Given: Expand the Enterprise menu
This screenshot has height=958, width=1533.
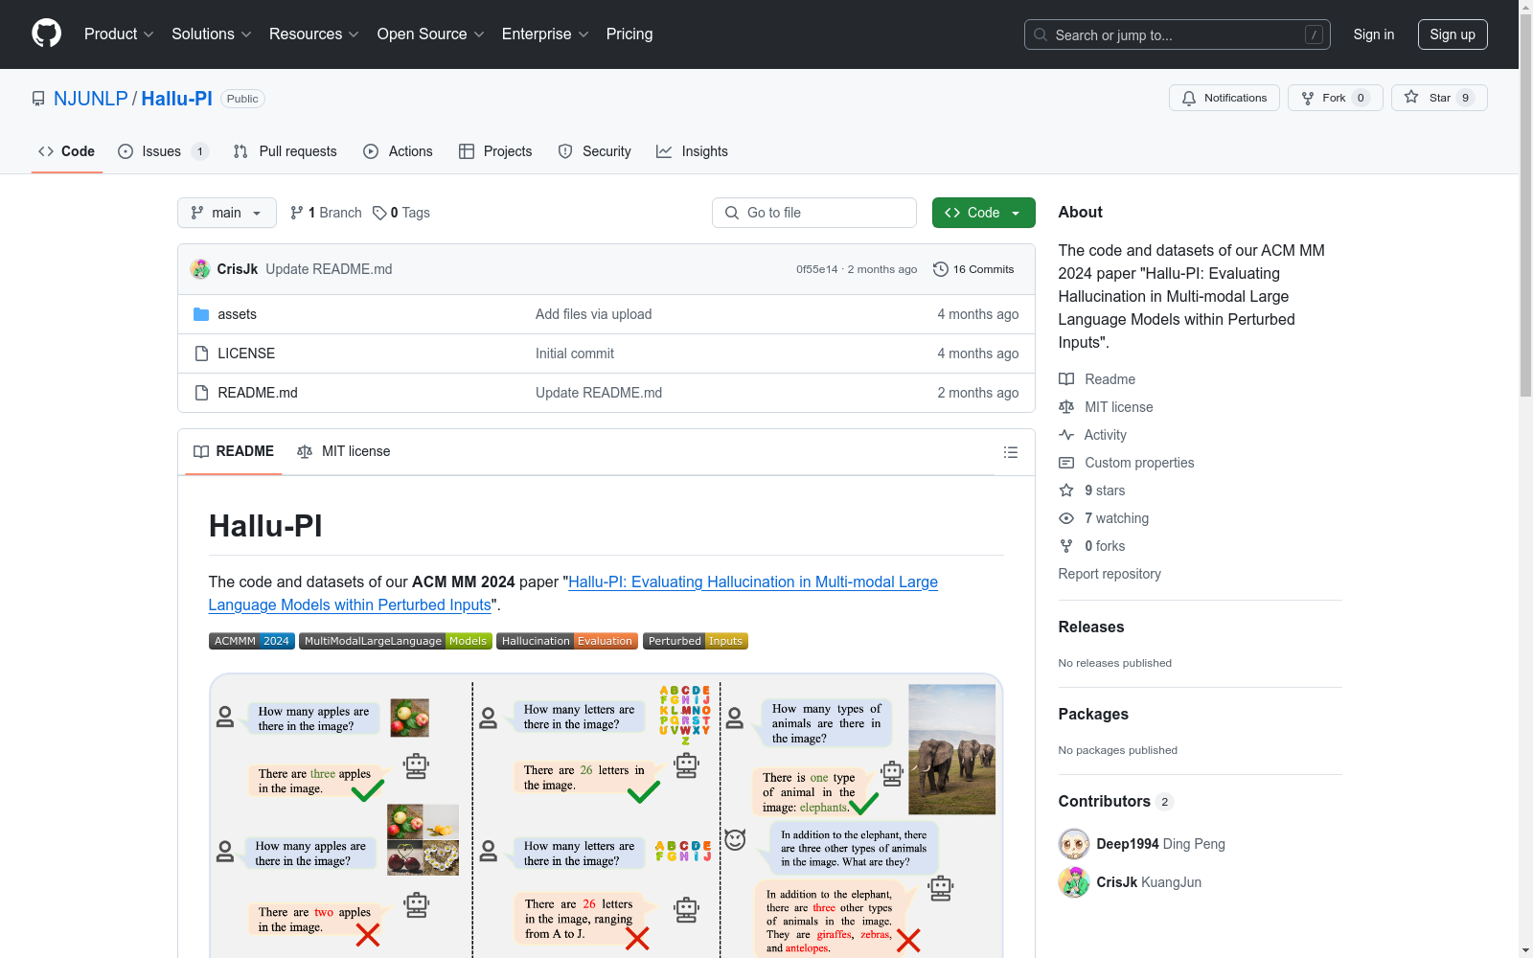Looking at the screenshot, I should (545, 34).
